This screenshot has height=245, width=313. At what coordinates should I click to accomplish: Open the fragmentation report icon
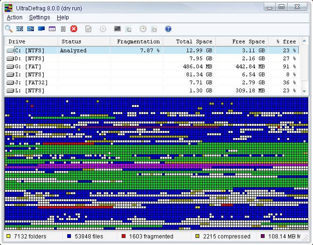click(88, 29)
